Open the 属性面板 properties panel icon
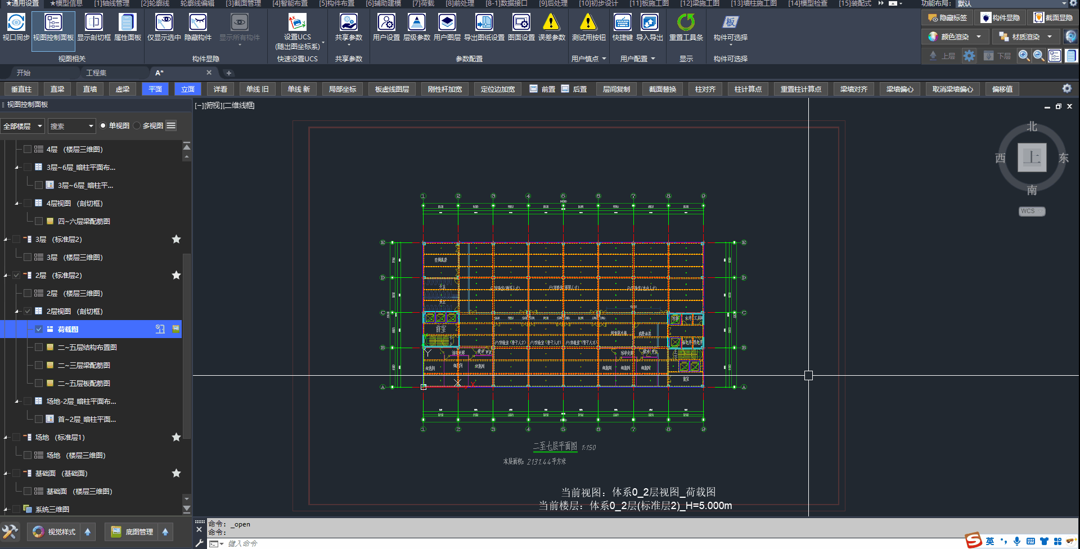Screen dimensions: 1080x549 (127, 22)
